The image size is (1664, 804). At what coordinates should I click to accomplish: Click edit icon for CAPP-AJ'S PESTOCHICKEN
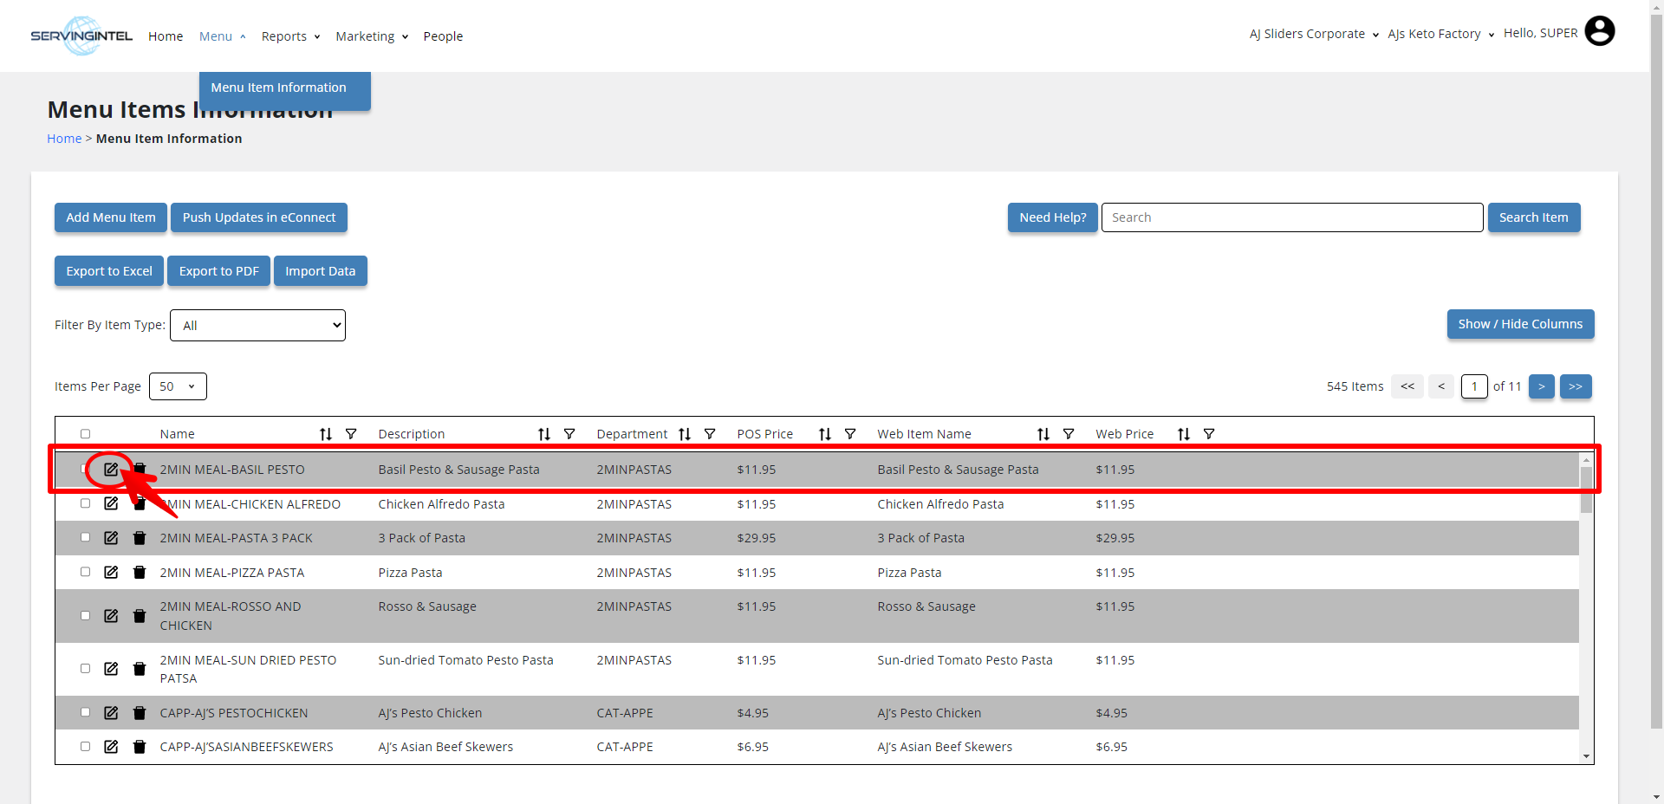coord(111,713)
